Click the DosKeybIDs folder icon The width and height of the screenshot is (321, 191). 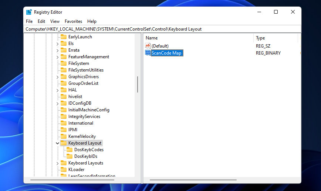70,156
